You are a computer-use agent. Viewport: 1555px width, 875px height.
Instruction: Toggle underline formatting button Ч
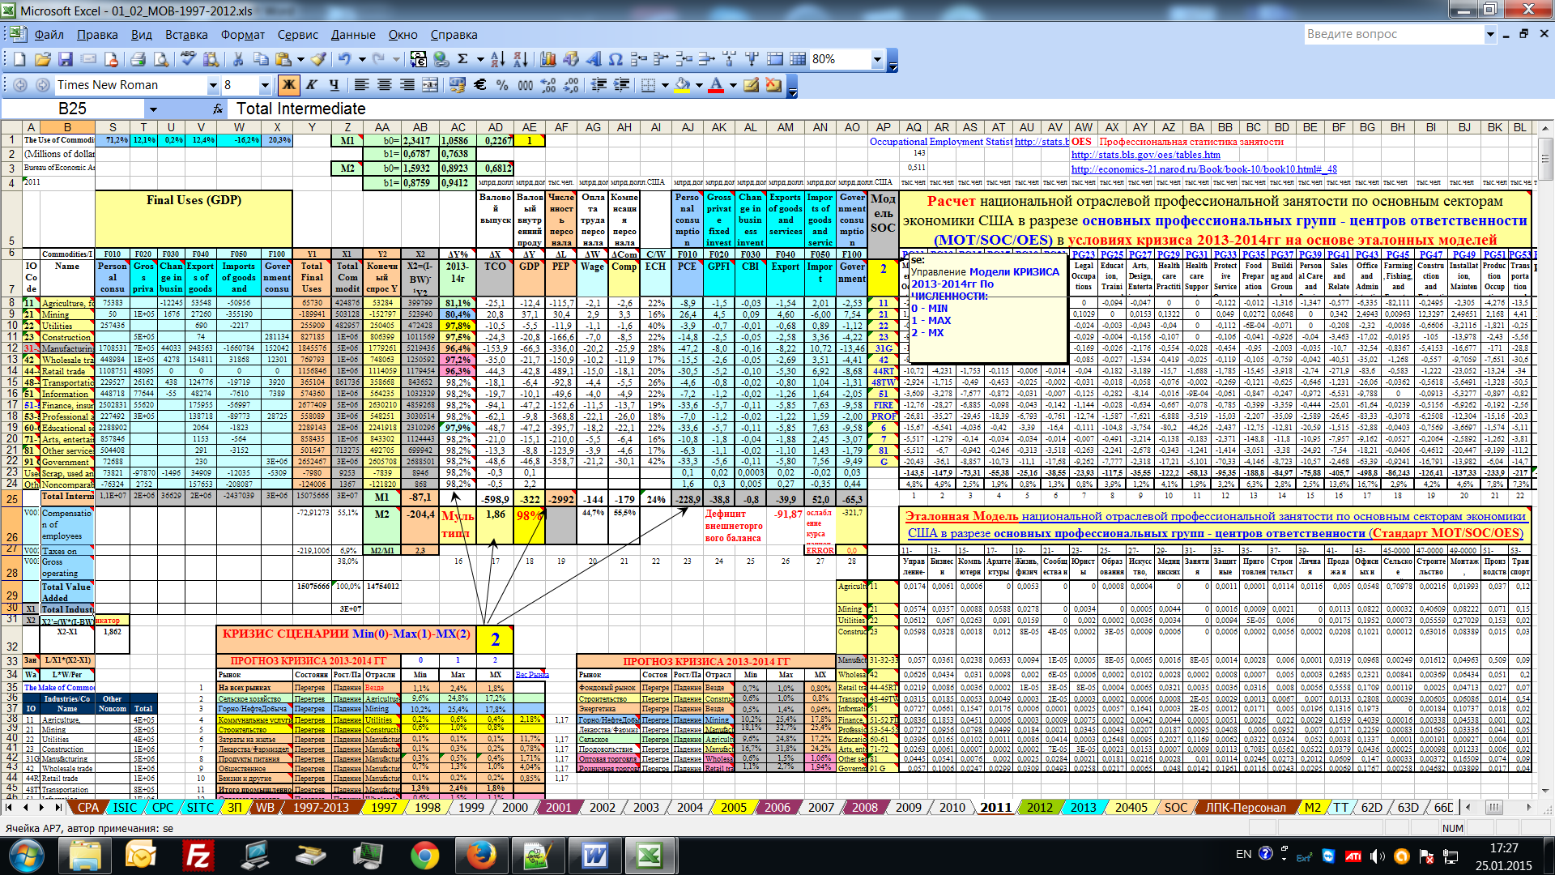coord(334,85)
